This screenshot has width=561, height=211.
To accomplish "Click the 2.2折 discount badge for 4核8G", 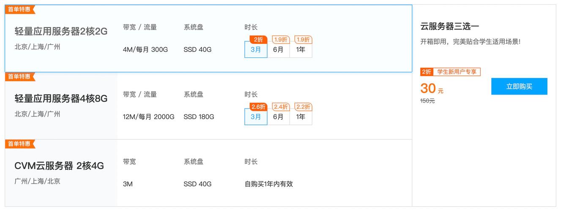I will coord(303,107).
